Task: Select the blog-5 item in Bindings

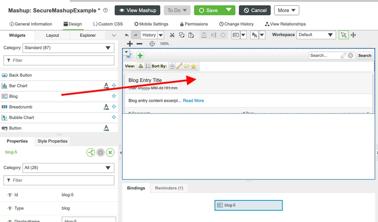Action: [249, 205]
